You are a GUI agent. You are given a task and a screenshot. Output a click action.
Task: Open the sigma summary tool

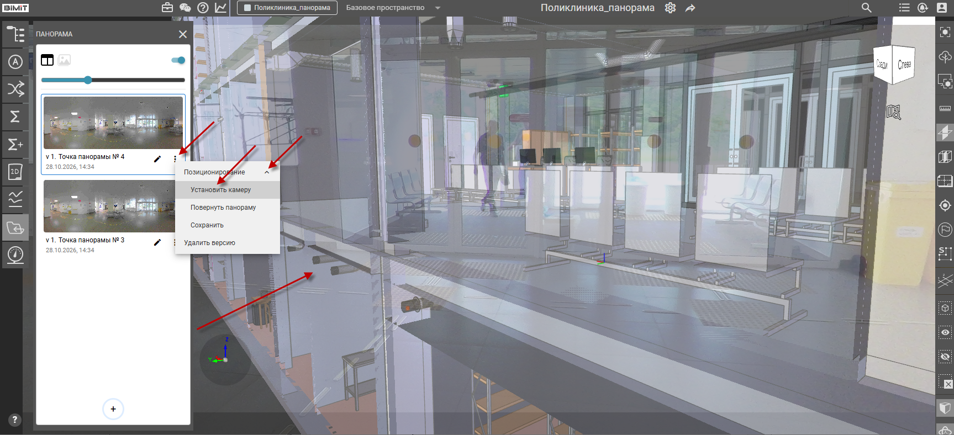(x=15, y=116)
